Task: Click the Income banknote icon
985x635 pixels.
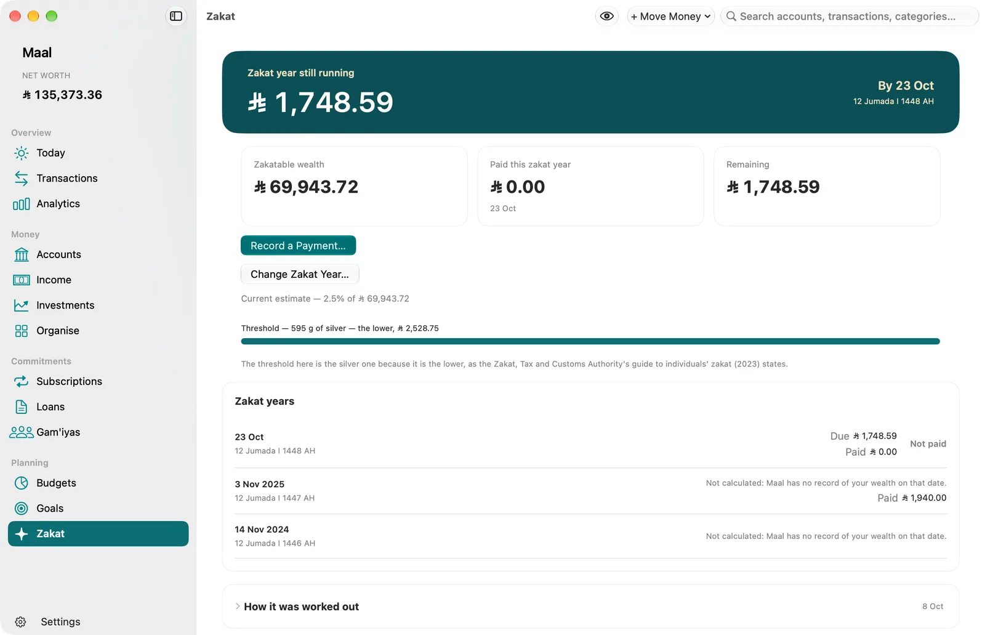Action: (22, 280)
